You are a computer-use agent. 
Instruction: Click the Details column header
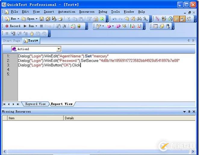point(129,118)
